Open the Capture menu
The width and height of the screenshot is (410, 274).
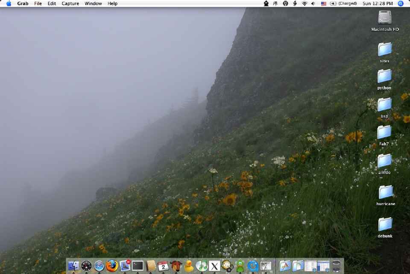pos(70,3)
